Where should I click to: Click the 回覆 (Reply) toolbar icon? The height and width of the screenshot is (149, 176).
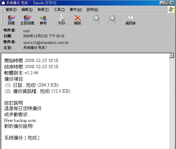[11, 19]
